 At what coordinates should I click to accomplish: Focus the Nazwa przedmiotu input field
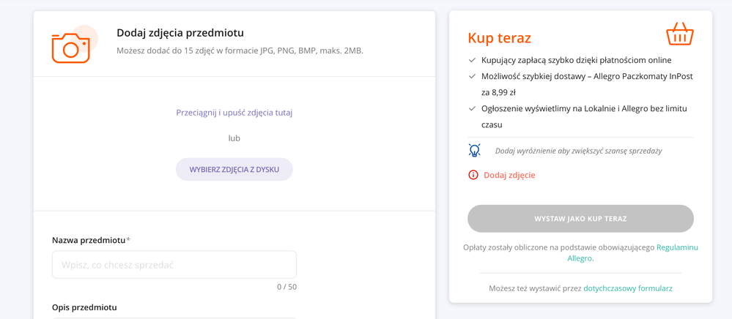[174, 264]
